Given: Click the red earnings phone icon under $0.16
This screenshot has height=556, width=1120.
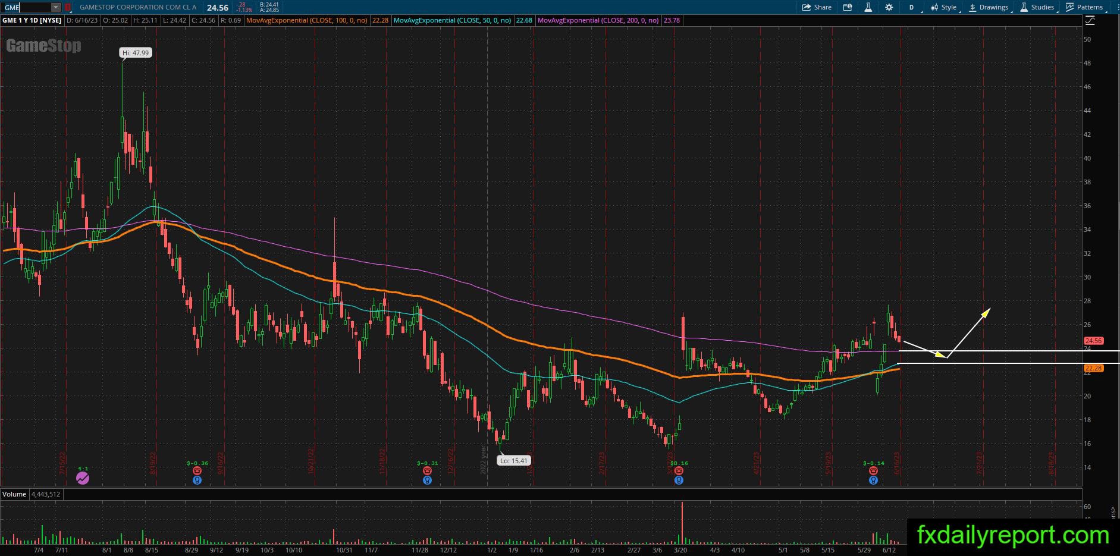Looking at the screenshot, I should [679, 471].
